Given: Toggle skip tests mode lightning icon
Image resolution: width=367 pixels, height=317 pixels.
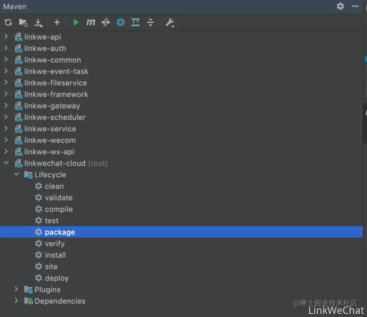Looking at the screenshot, I should tap(121, 22).
